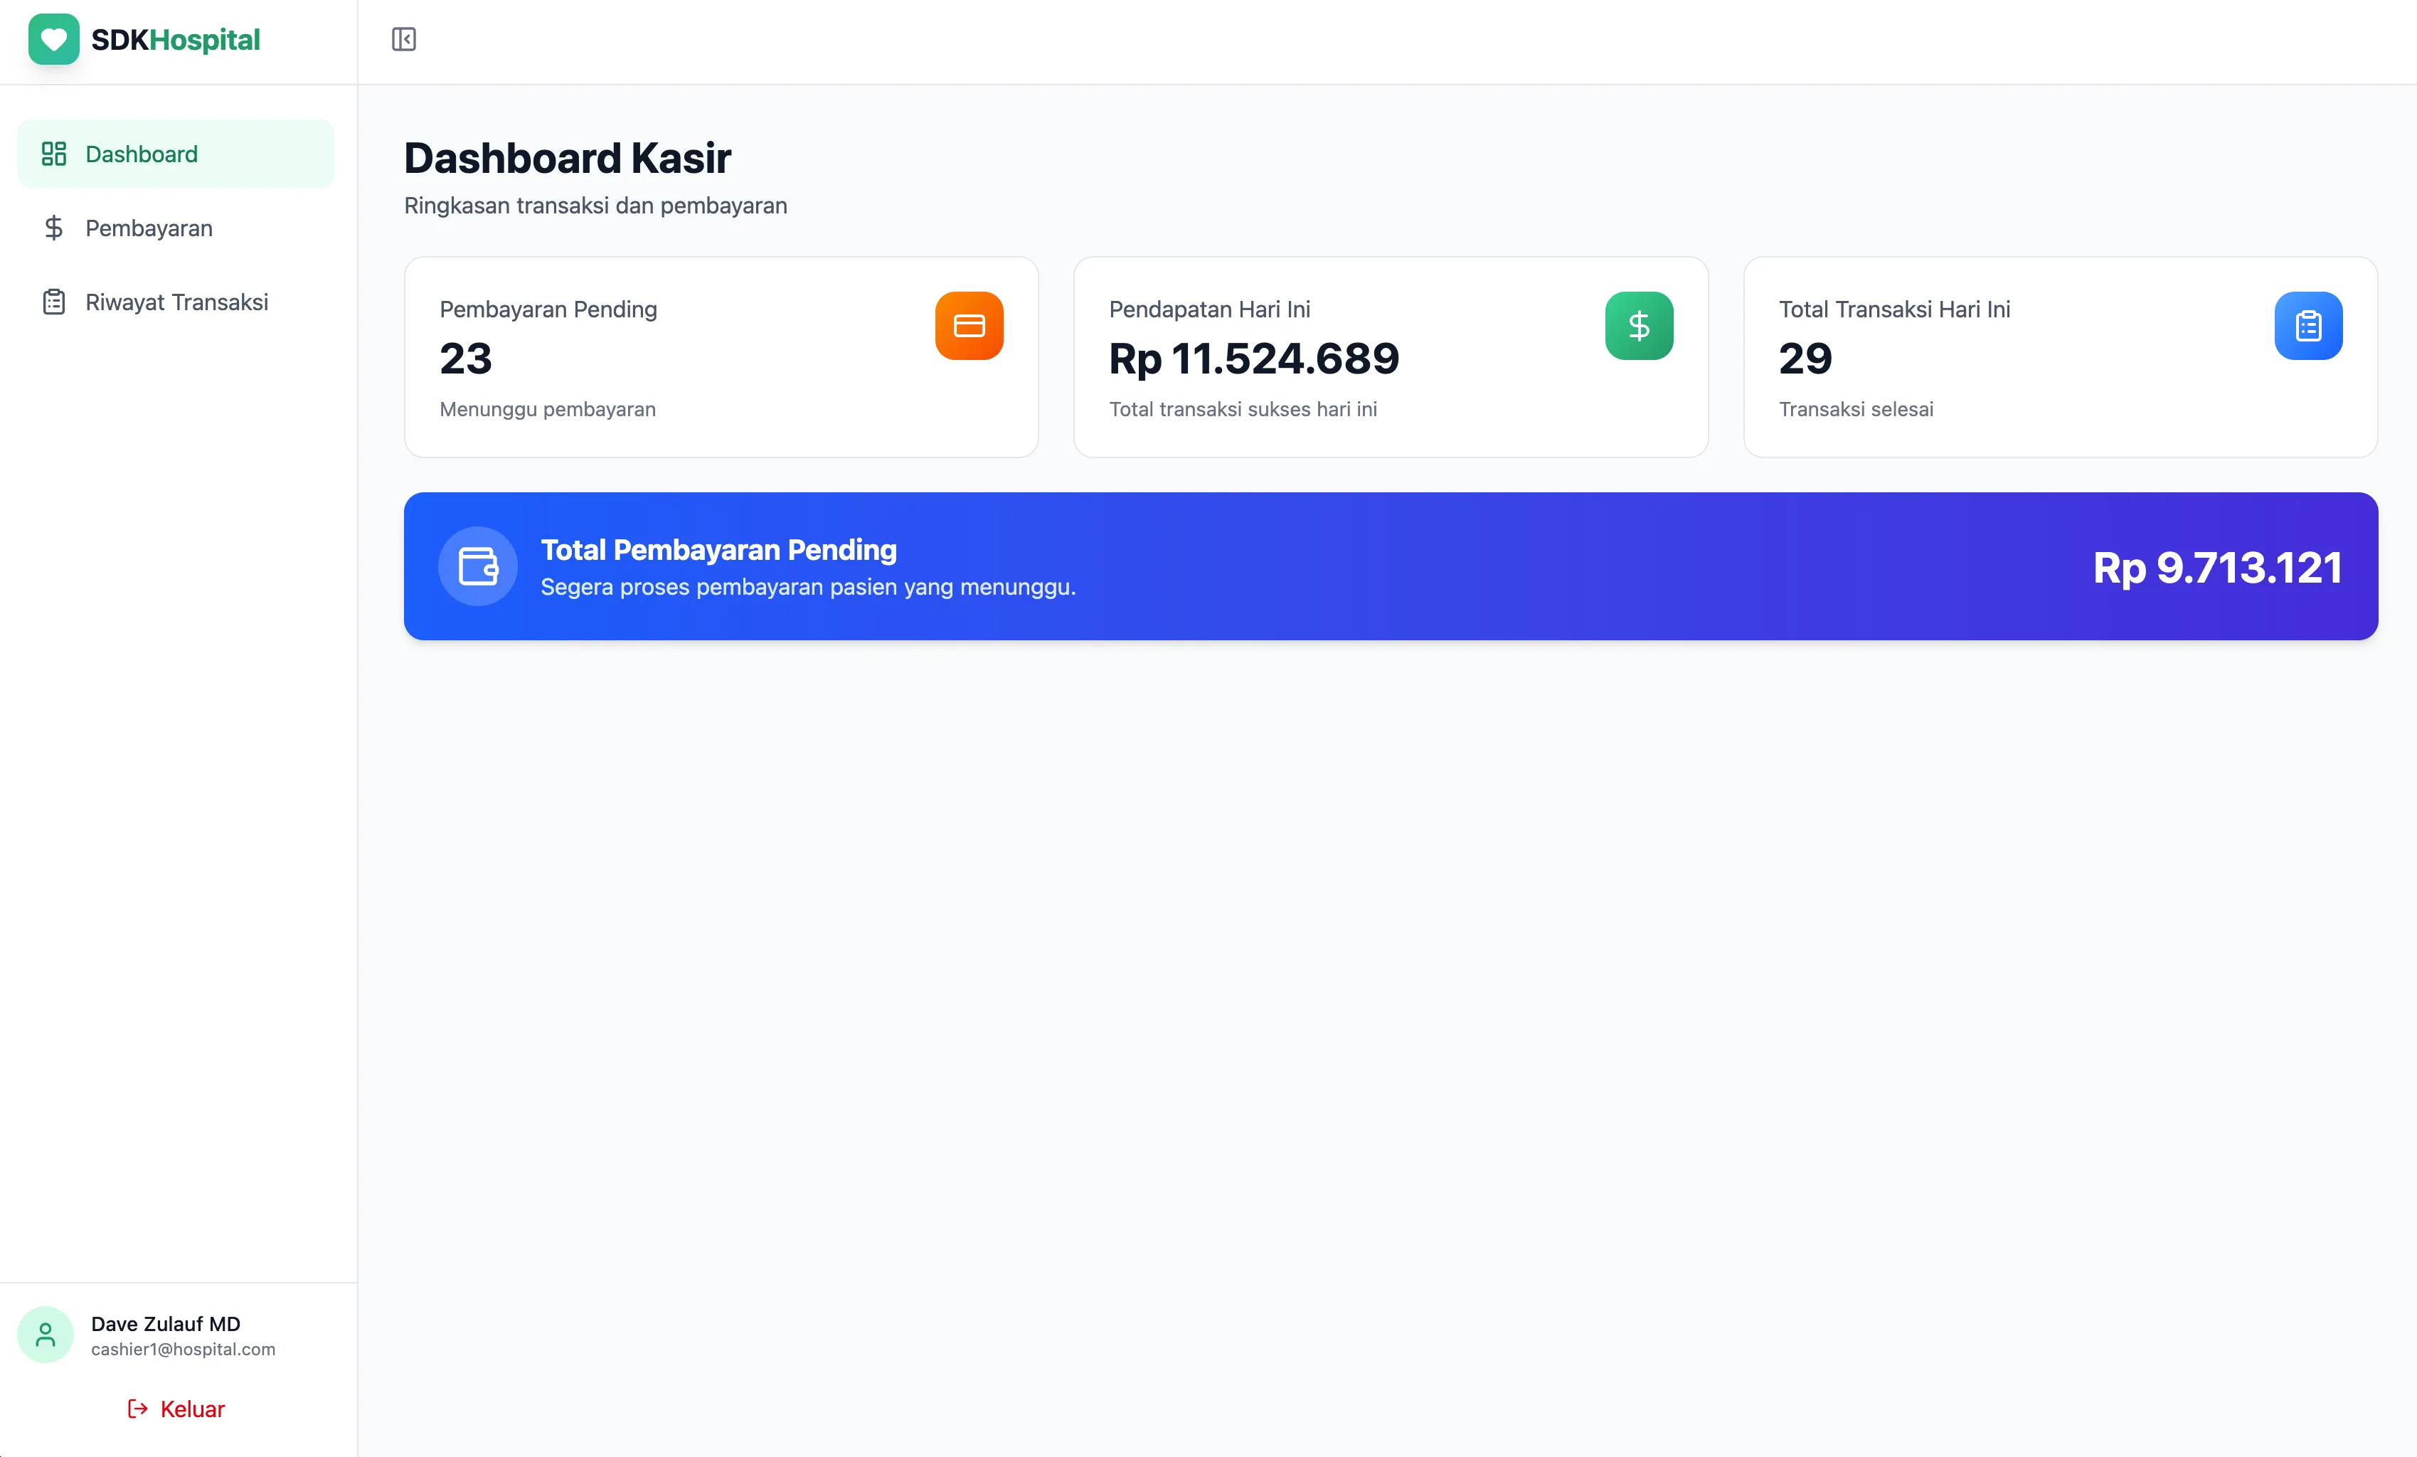Image resolution: width=2417 pixels, height=1457 pixels.
Task: Select the Dashboard grid icon in sidebar
Action: click(x=54, y=153)
